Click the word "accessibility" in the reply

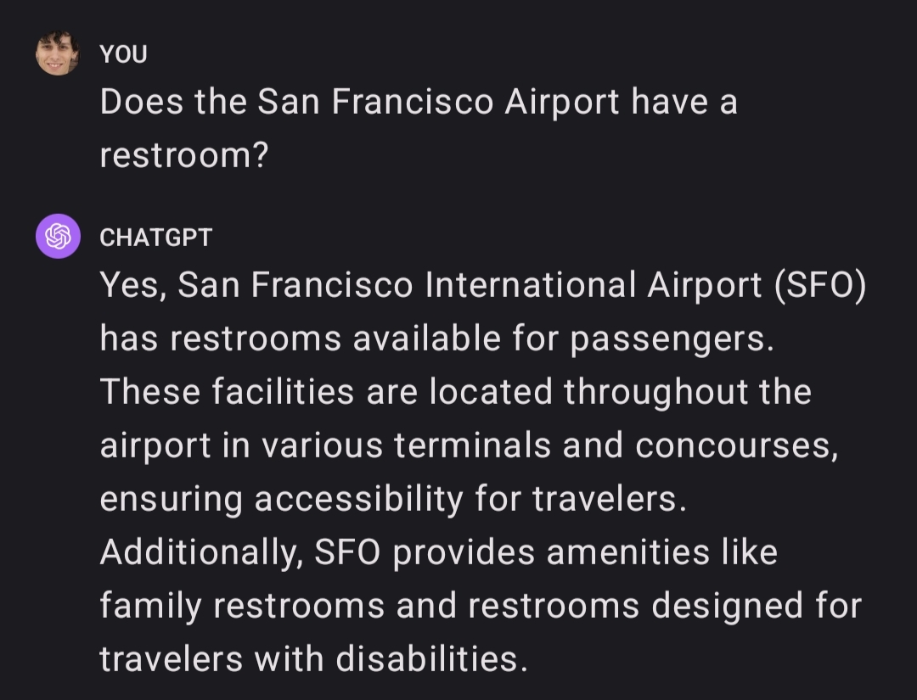pos(358,499)
